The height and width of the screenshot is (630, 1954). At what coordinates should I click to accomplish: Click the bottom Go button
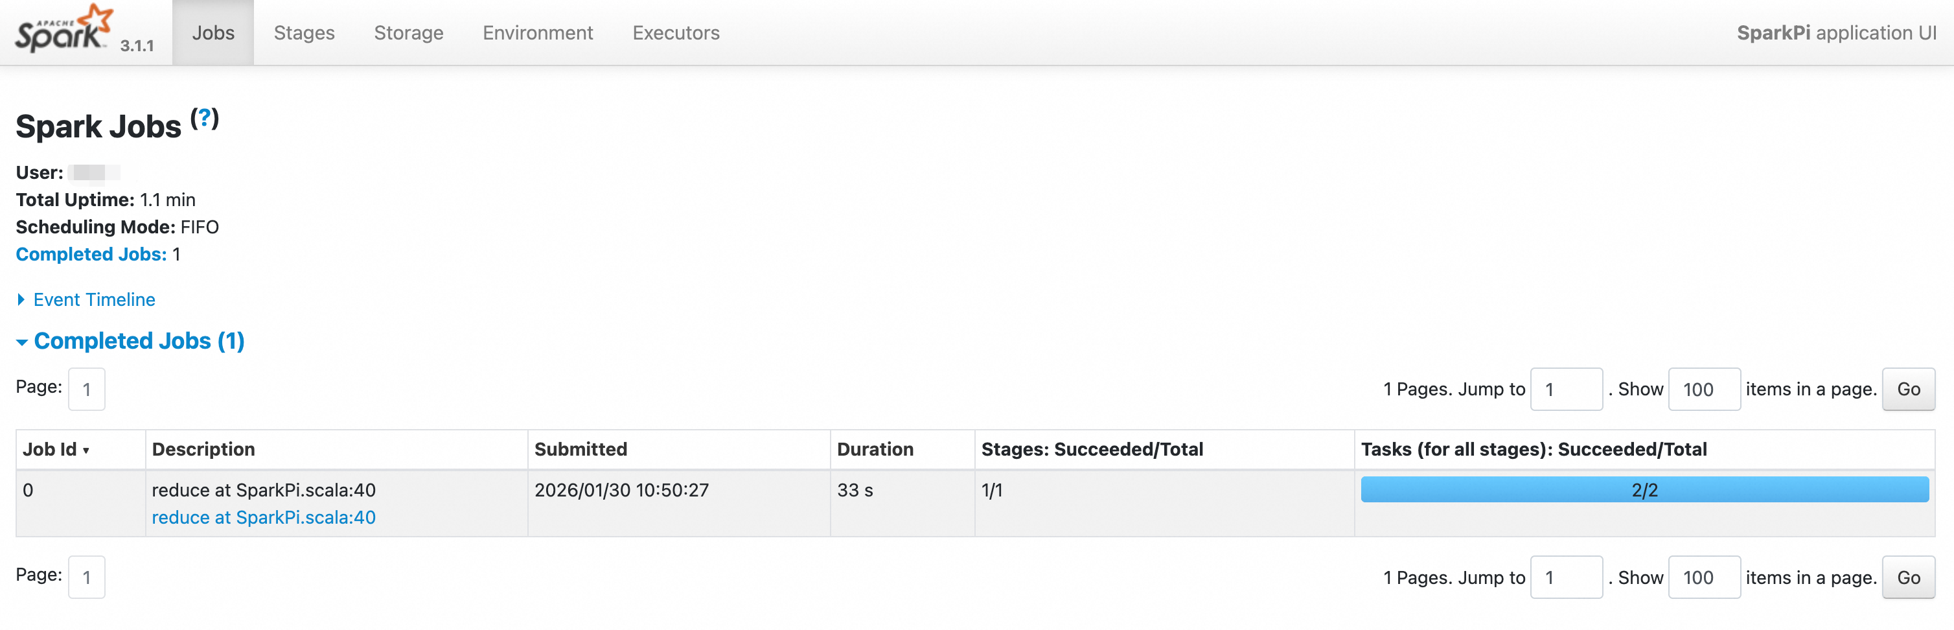tap(1908, 577)
